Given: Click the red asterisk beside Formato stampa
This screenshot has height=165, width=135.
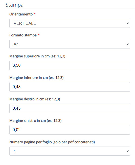Looking at the screenshot, I should pyautogui.click(x=38, y=35).
